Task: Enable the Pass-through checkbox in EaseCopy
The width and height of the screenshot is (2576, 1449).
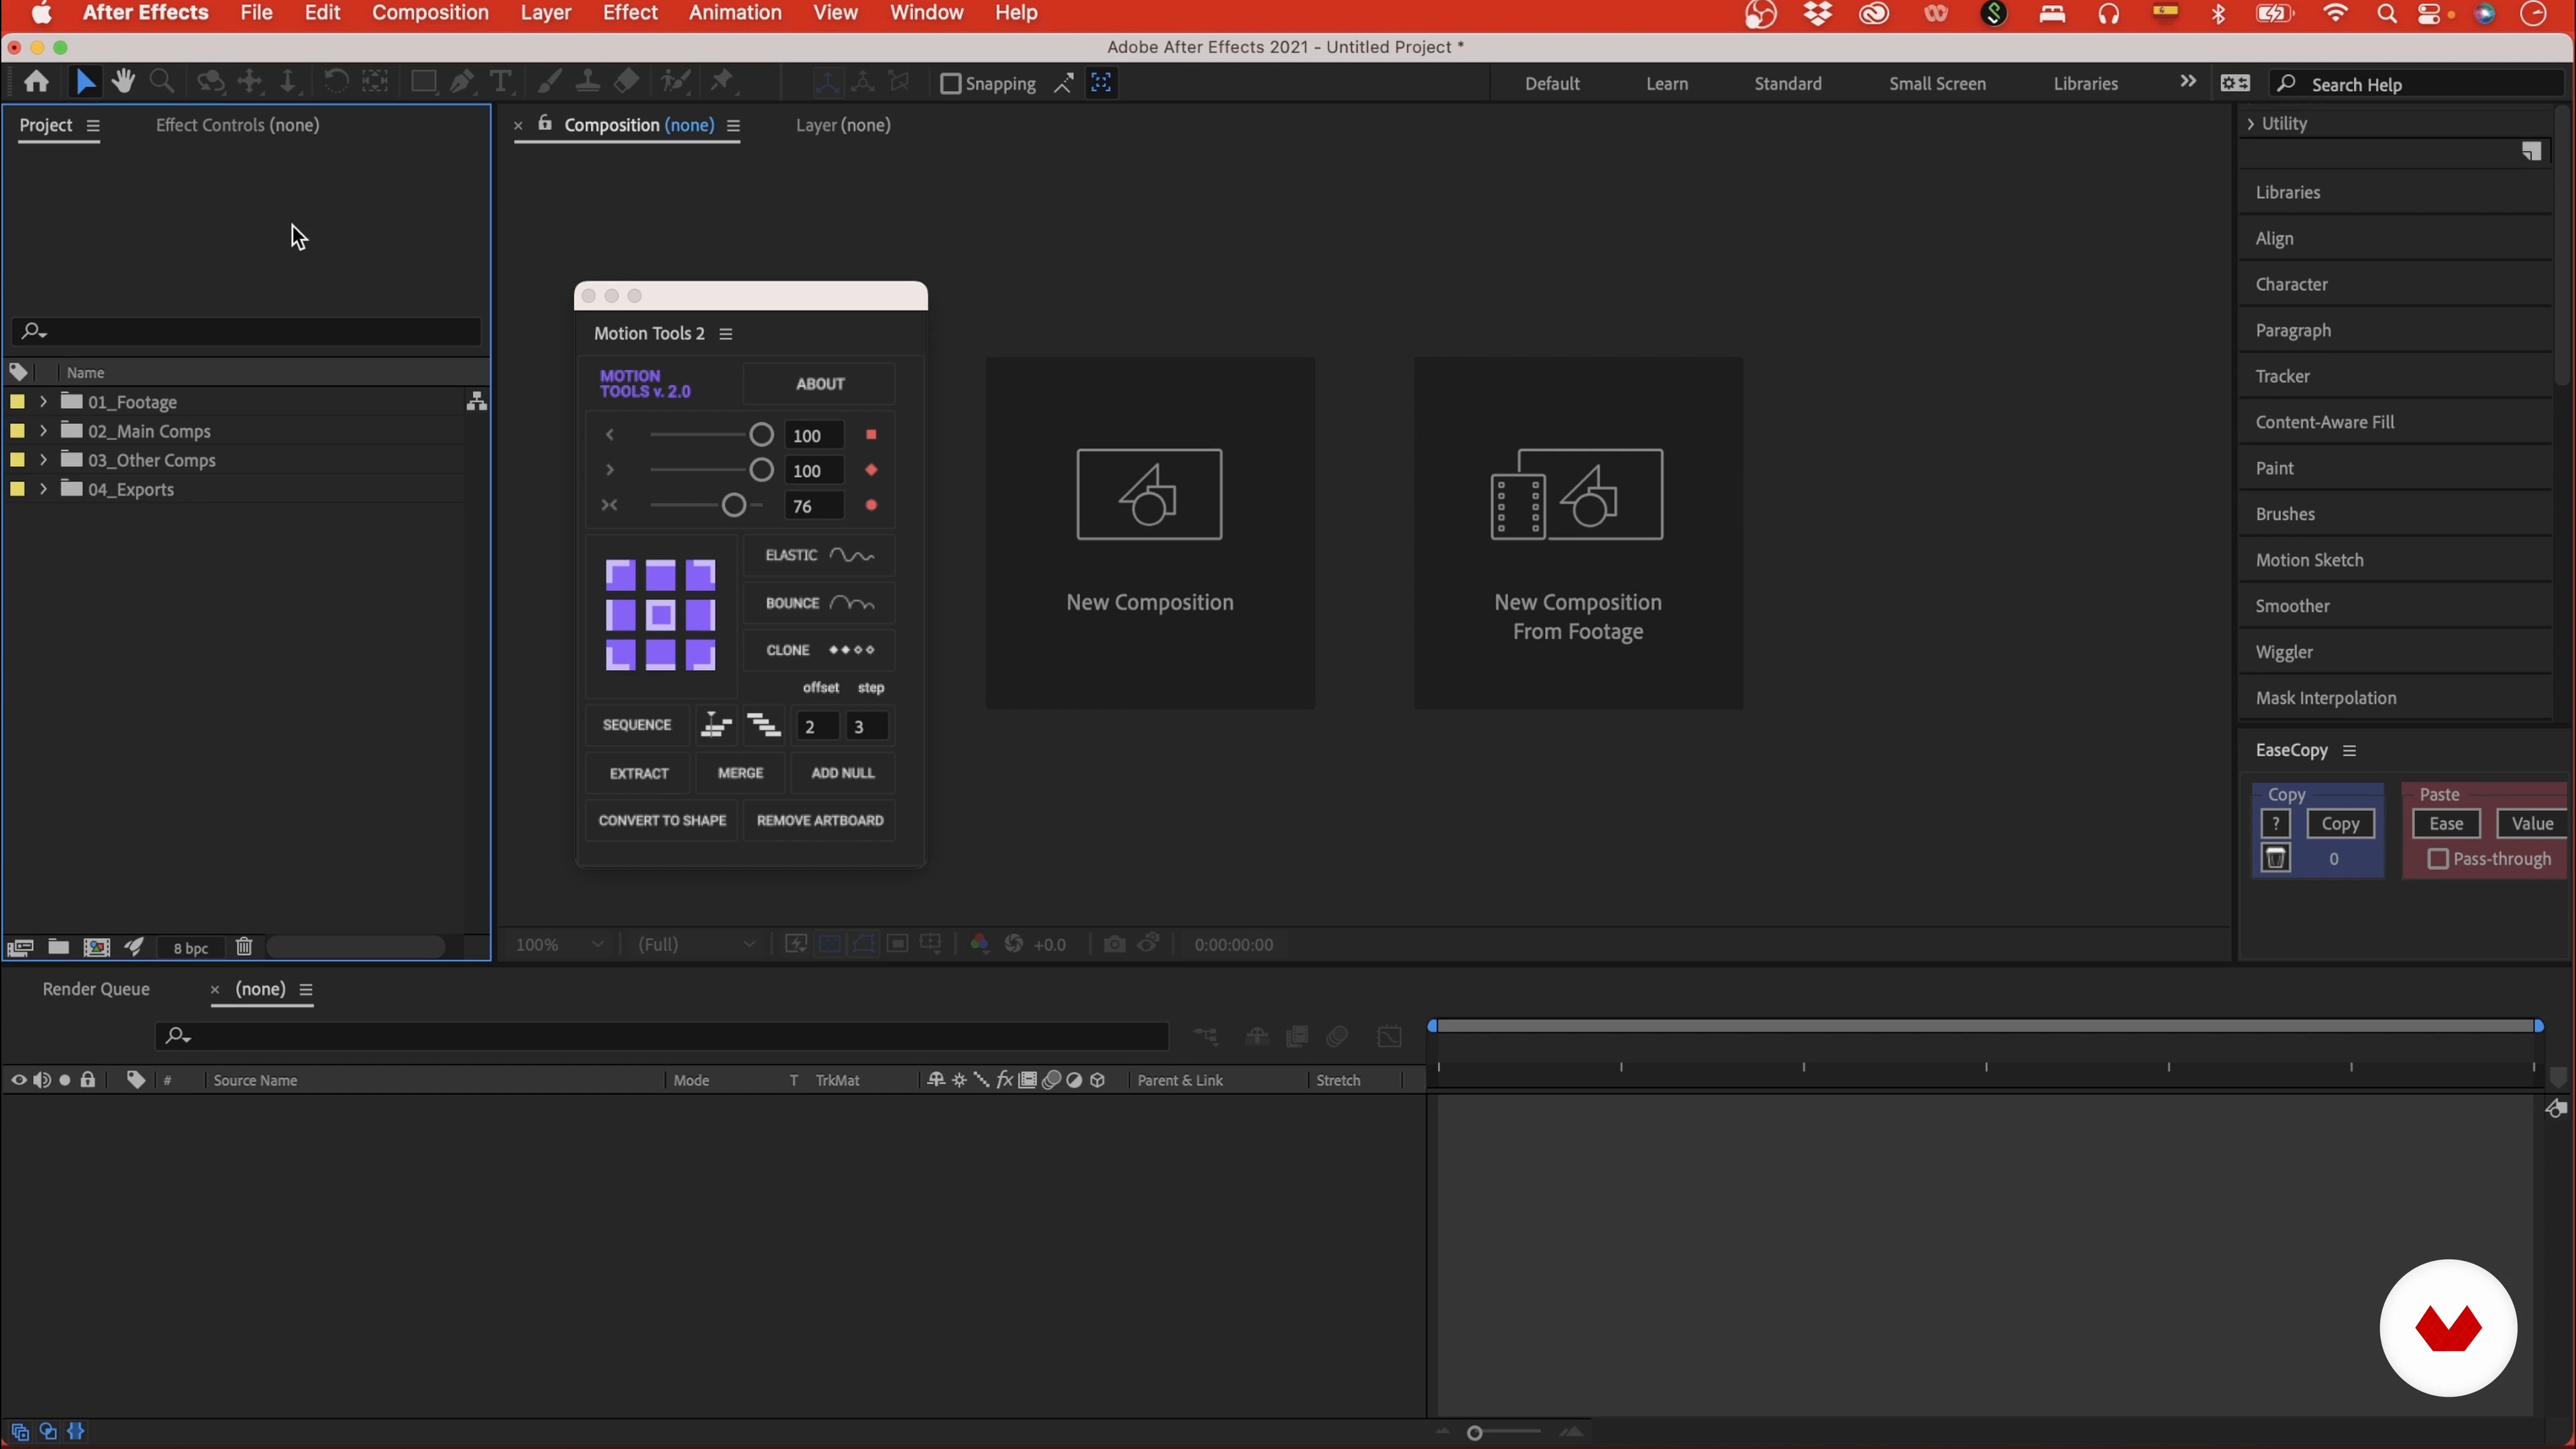Action: [2438, 859]
